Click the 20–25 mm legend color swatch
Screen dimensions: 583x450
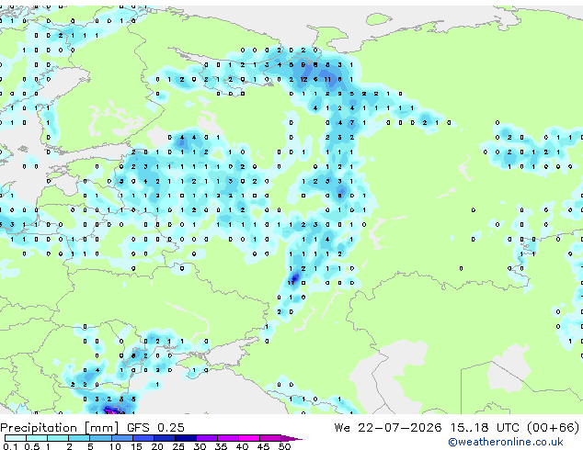coord(165,438)
